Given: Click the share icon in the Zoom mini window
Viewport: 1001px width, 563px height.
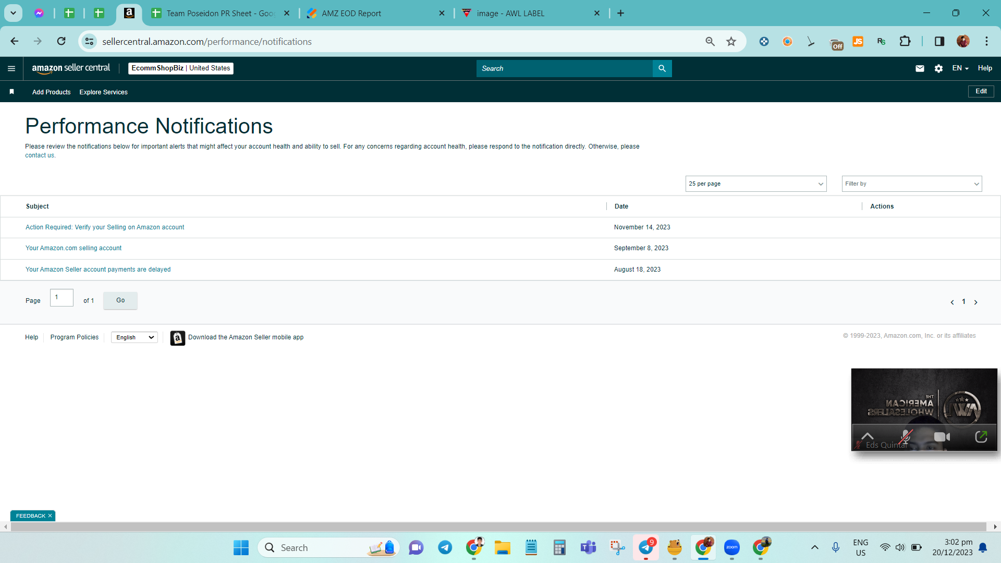Looking at the screenshot, I should pyautogui.click(x=981, y=436).
